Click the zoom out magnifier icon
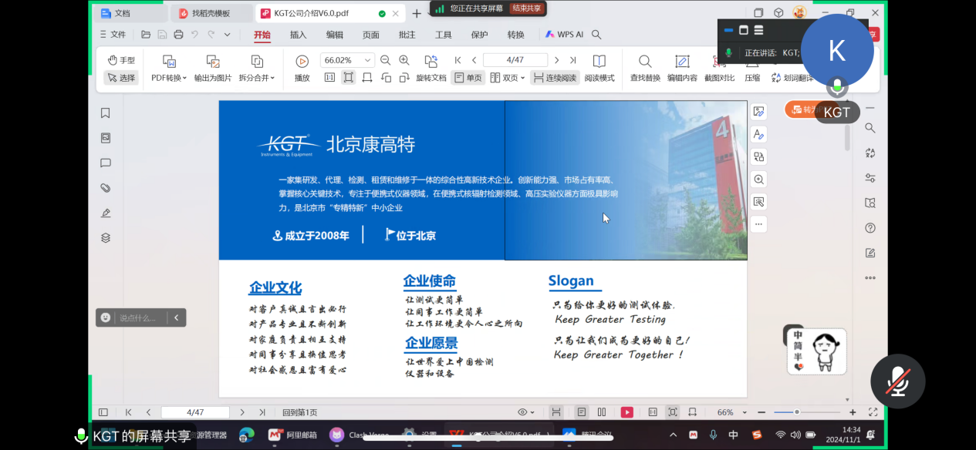 click(x=385, y=60)
